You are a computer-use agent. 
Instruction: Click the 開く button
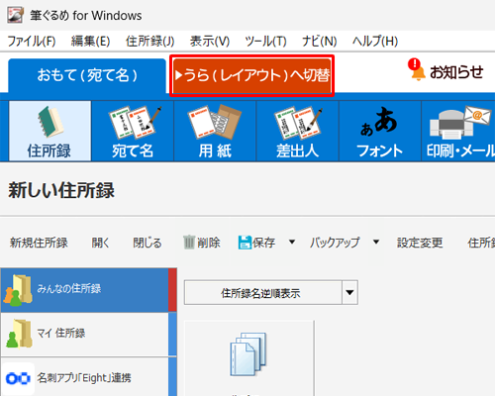pyautogui.click(x=100, y=243)
